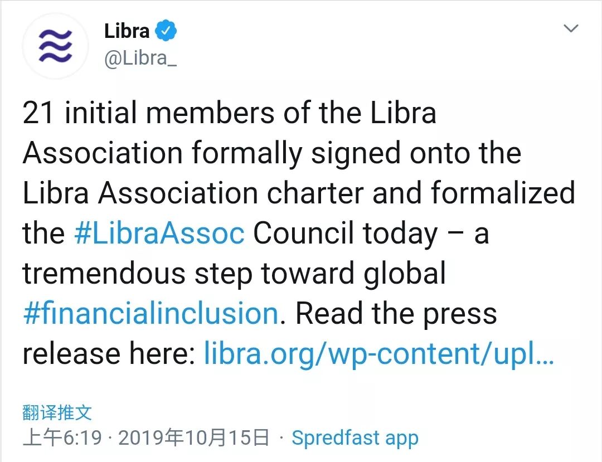Open the #financialinclusion hashtag
The width and height of the screenshot is (602, 462).
coord(151,313)
